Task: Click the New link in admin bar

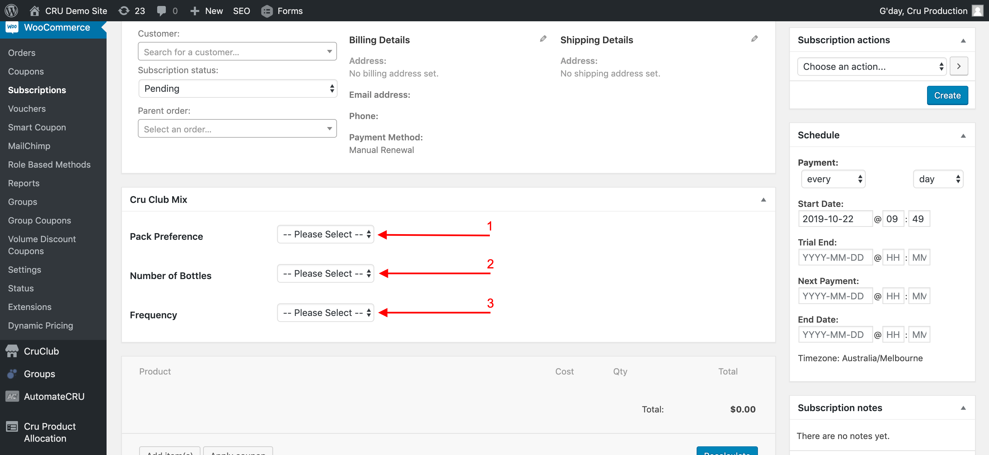Action: pyautogui.click(x=214, y=11)
